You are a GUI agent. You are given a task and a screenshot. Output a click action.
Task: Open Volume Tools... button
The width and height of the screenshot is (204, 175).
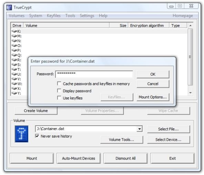tap(122, 140)
